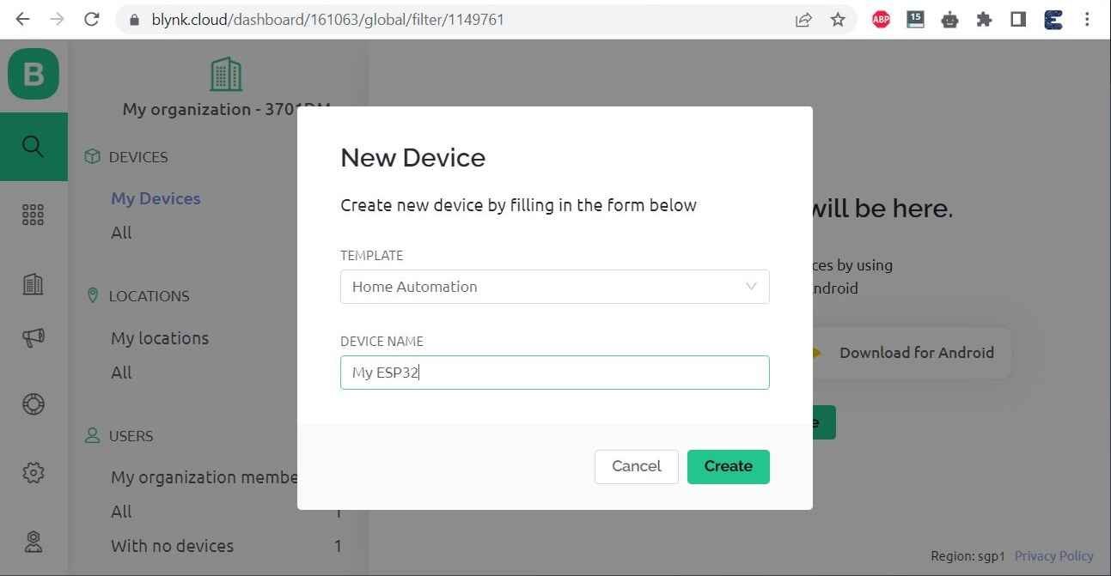The image size is (1111, 576).
Task: Select My locations in sidebar
Action: [x=160, y=338]
